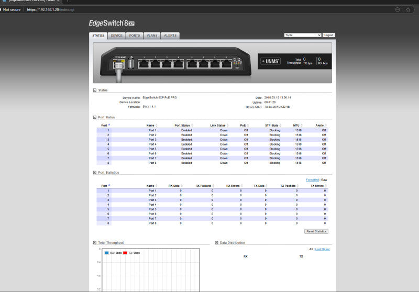Sort by RX Packets column
Viewport: 419px width, 292px height.
coord(205,186)
